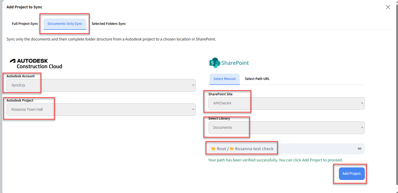Switch to the Full Project-Sync tab

tap(25, 24)
